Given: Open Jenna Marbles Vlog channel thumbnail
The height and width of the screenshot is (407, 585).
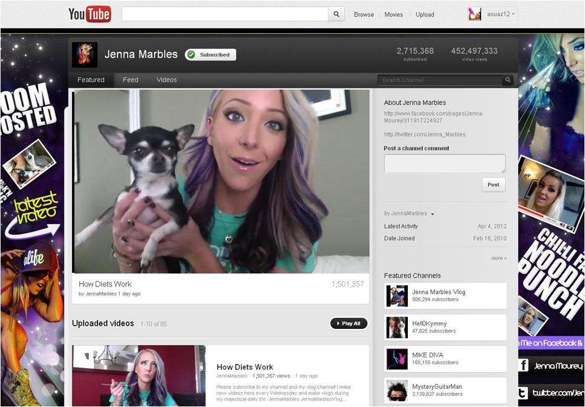Looking at the screenshot, I should [x=397, y=296].
